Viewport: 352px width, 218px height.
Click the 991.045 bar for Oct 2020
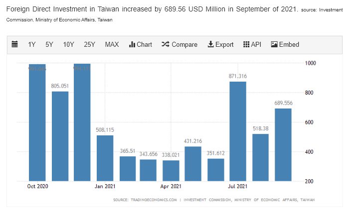(37, 122)
